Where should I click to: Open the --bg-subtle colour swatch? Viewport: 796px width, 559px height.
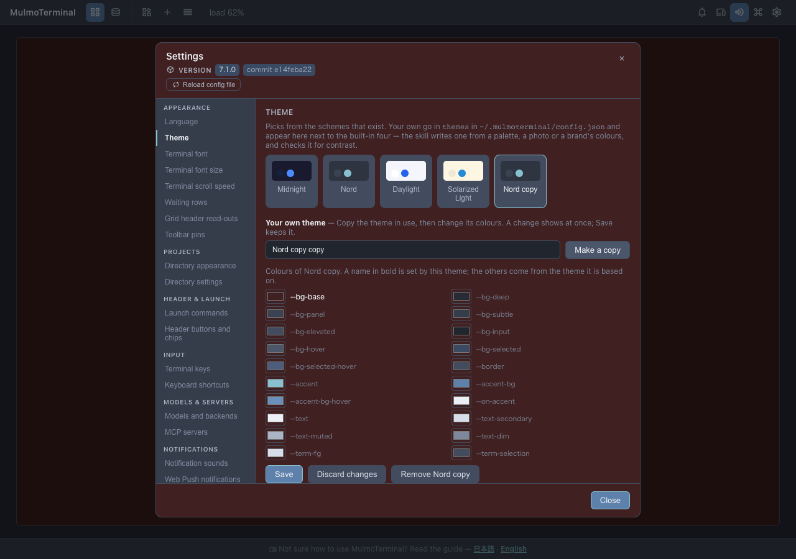(x=461, y=314)
